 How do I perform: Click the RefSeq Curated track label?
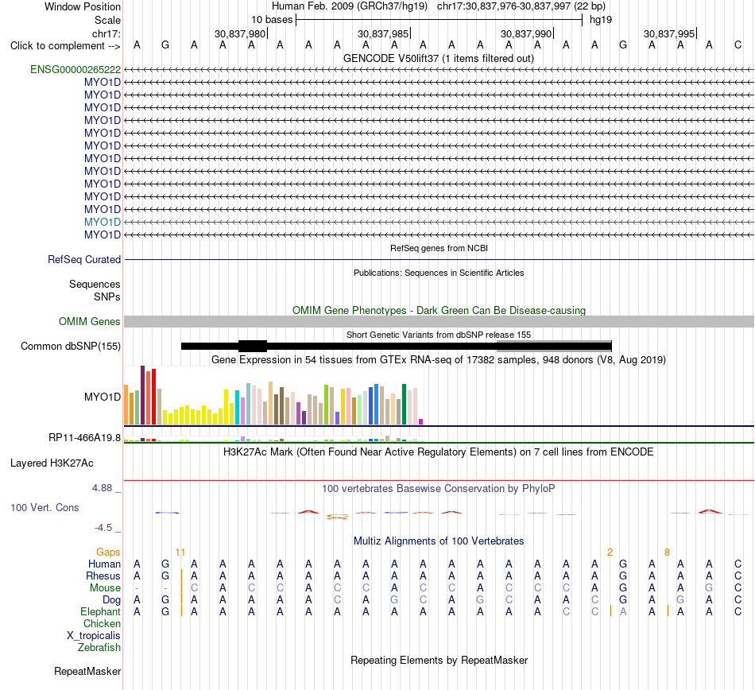pyautogui.click(x=83, y=259)
